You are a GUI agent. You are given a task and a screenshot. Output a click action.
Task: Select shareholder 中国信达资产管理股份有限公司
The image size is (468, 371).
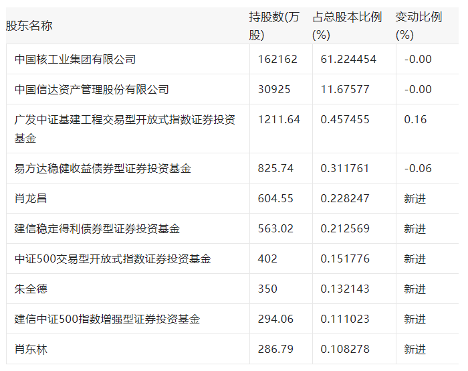92,89
